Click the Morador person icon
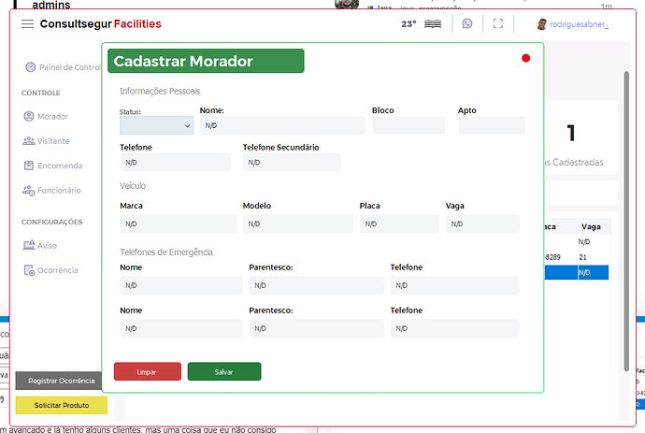645x433 pixels. click(29, 117)
